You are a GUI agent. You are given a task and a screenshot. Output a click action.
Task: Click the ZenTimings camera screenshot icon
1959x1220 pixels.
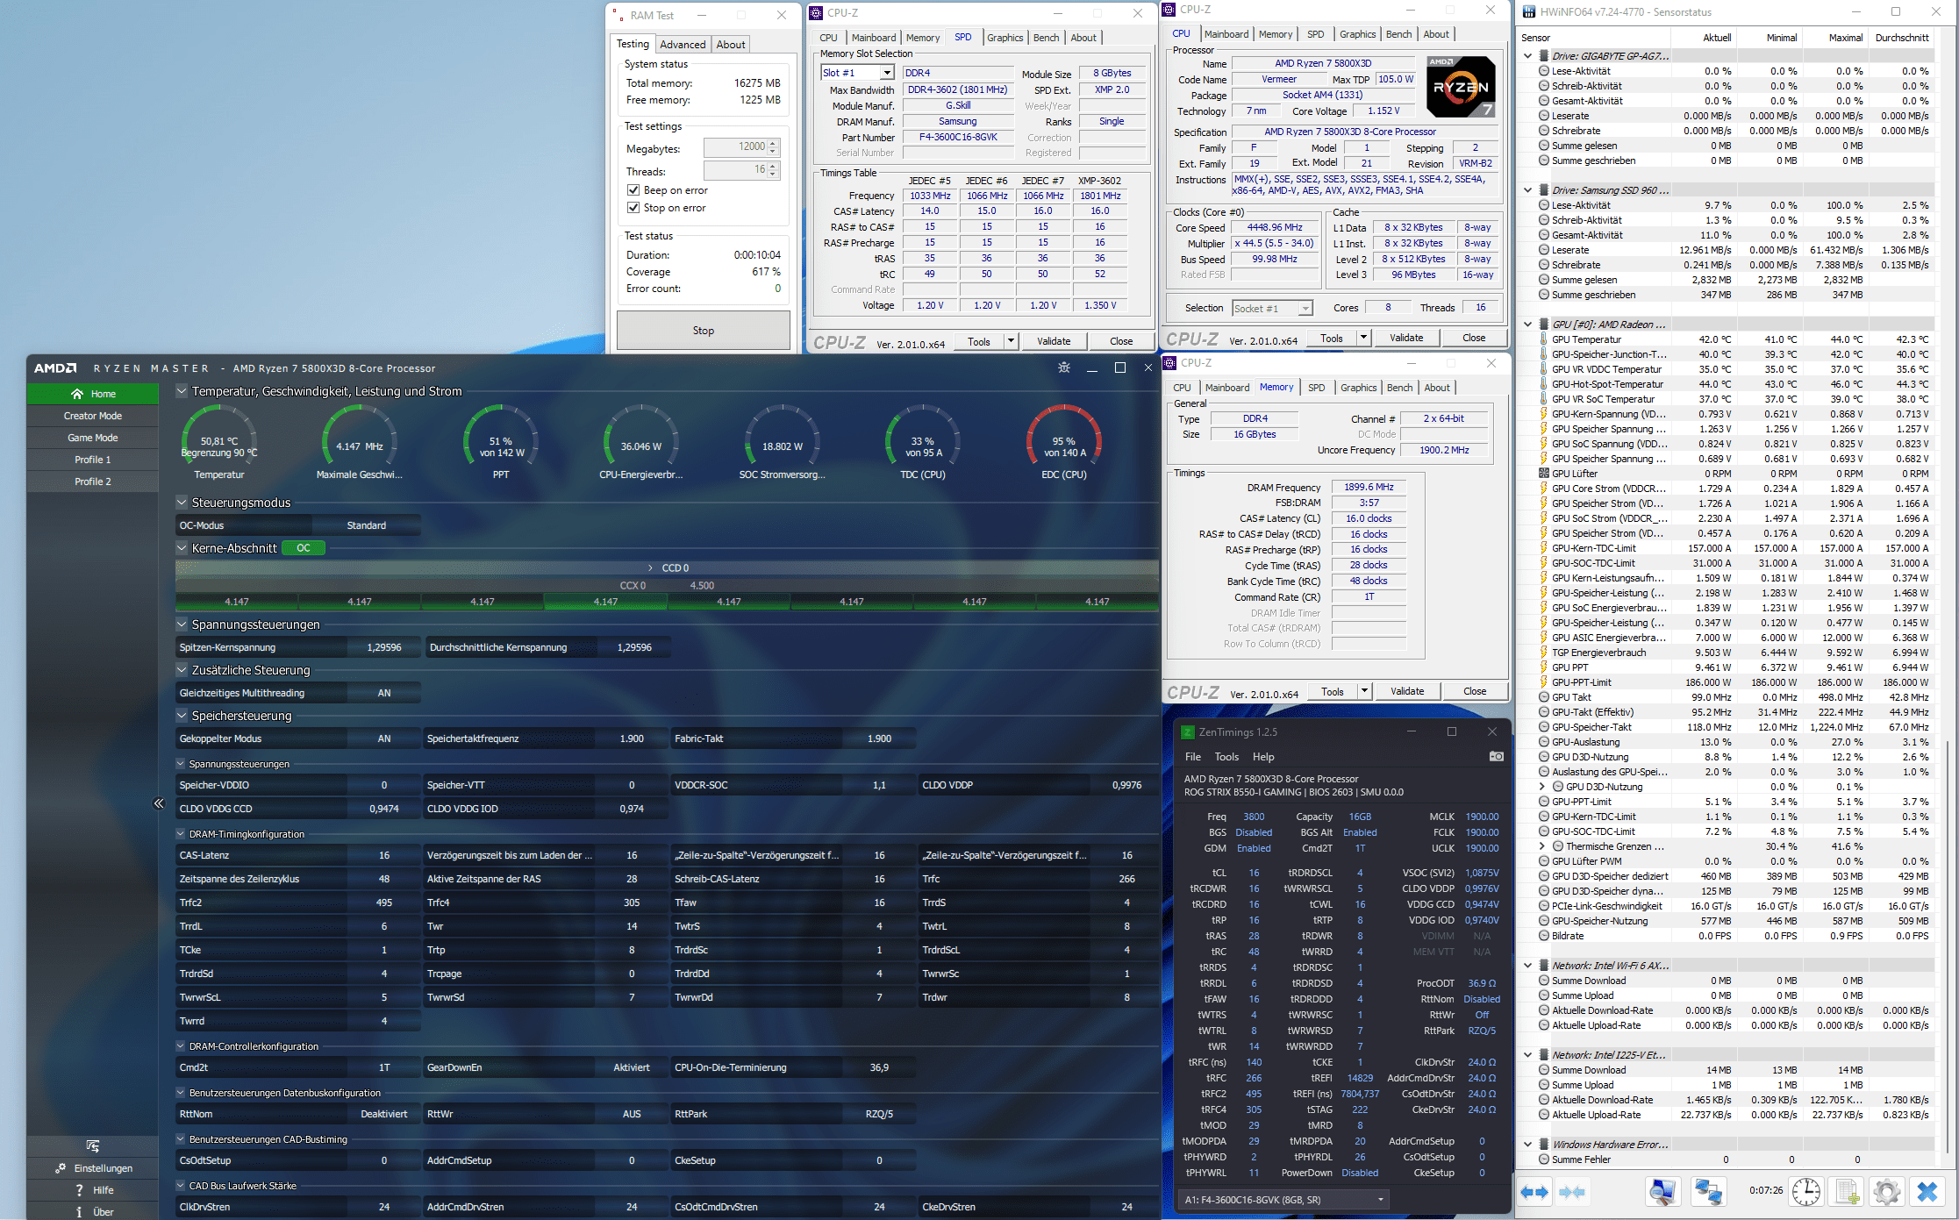1496,756
